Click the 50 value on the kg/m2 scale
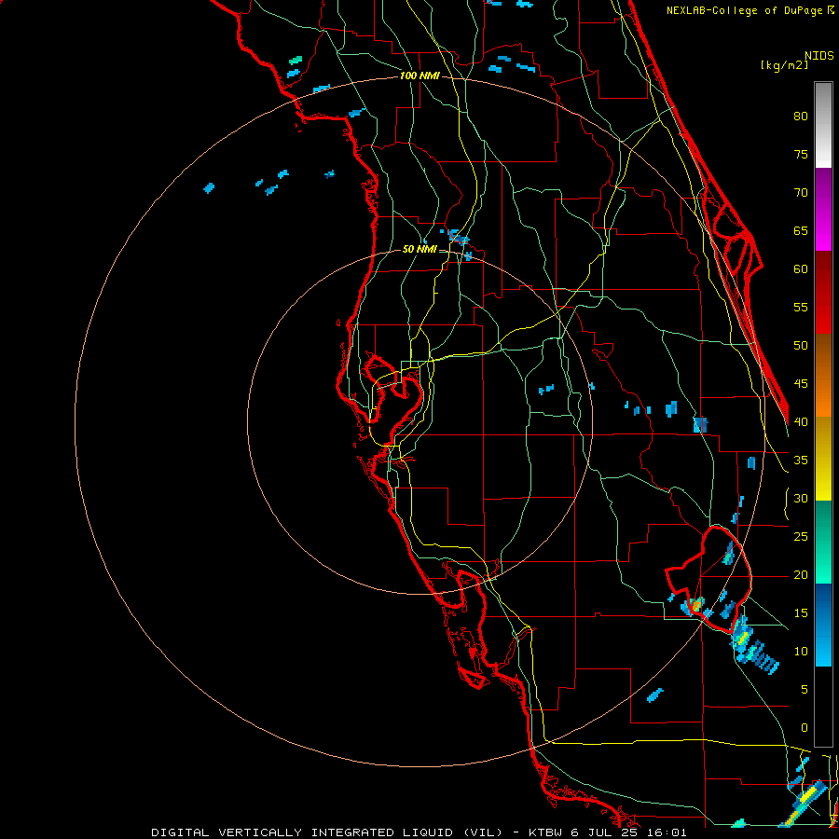Image resolution: width=839 pixels, height=839 pixels. 801,345
